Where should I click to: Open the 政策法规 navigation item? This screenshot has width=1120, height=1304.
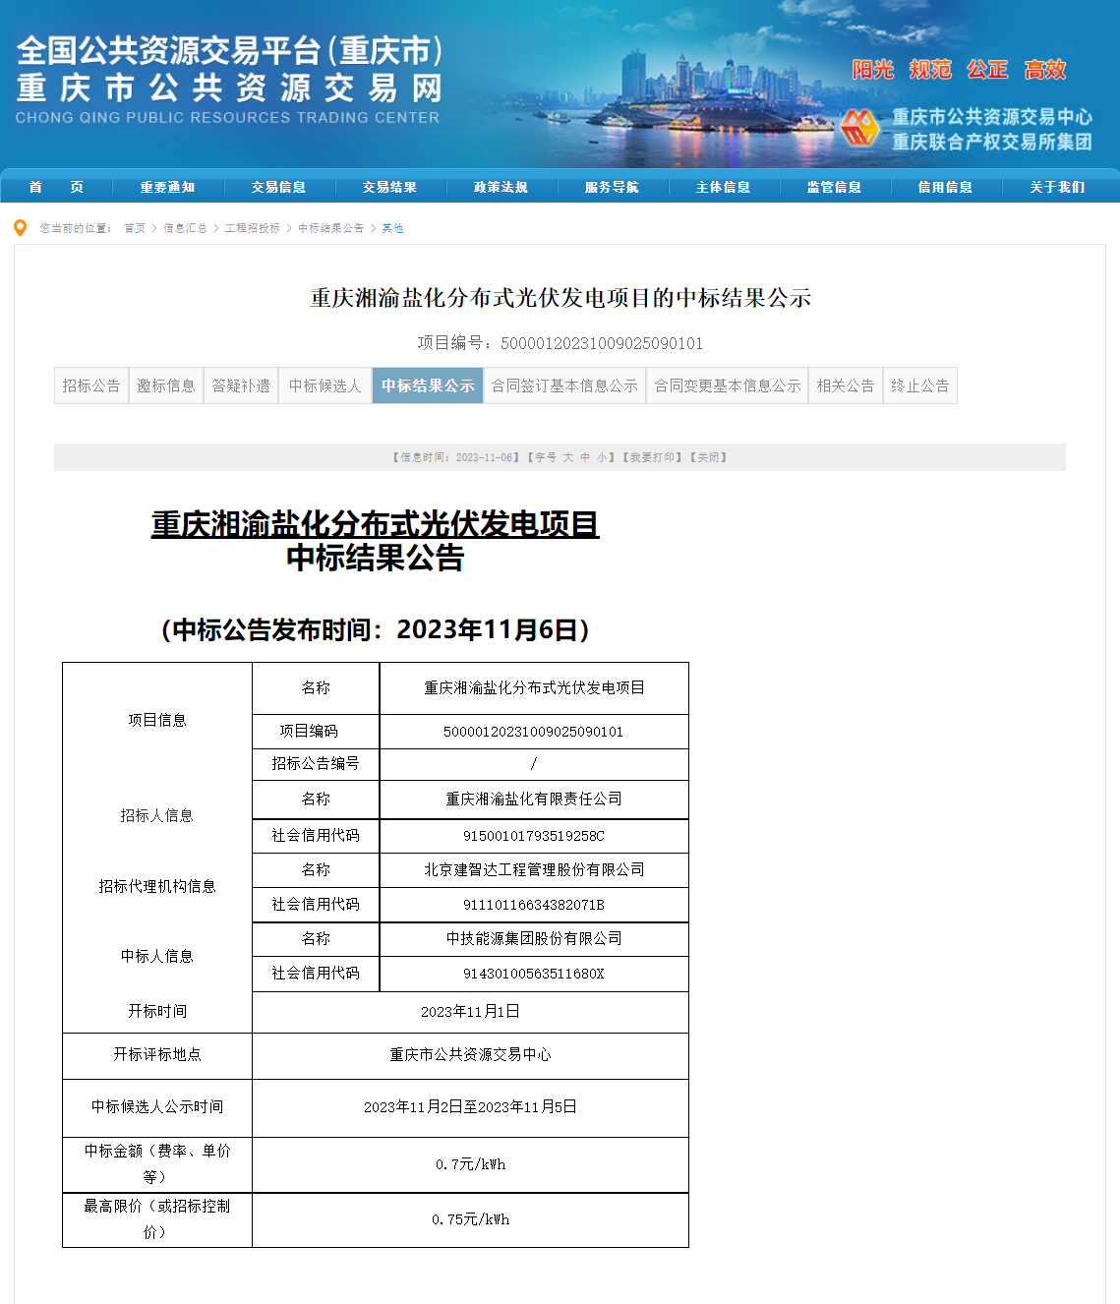[501, 187]
